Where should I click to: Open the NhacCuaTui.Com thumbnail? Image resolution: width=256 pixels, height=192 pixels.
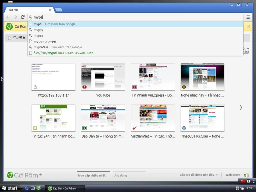(x=202, y=118)
